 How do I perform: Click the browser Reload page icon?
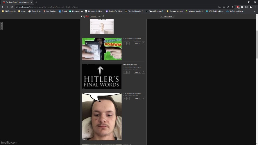click(x=11, y=7)
